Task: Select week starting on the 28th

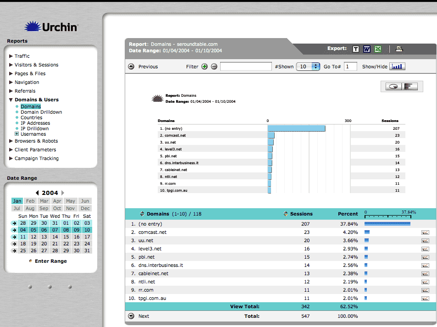Action: pos(14,223)
